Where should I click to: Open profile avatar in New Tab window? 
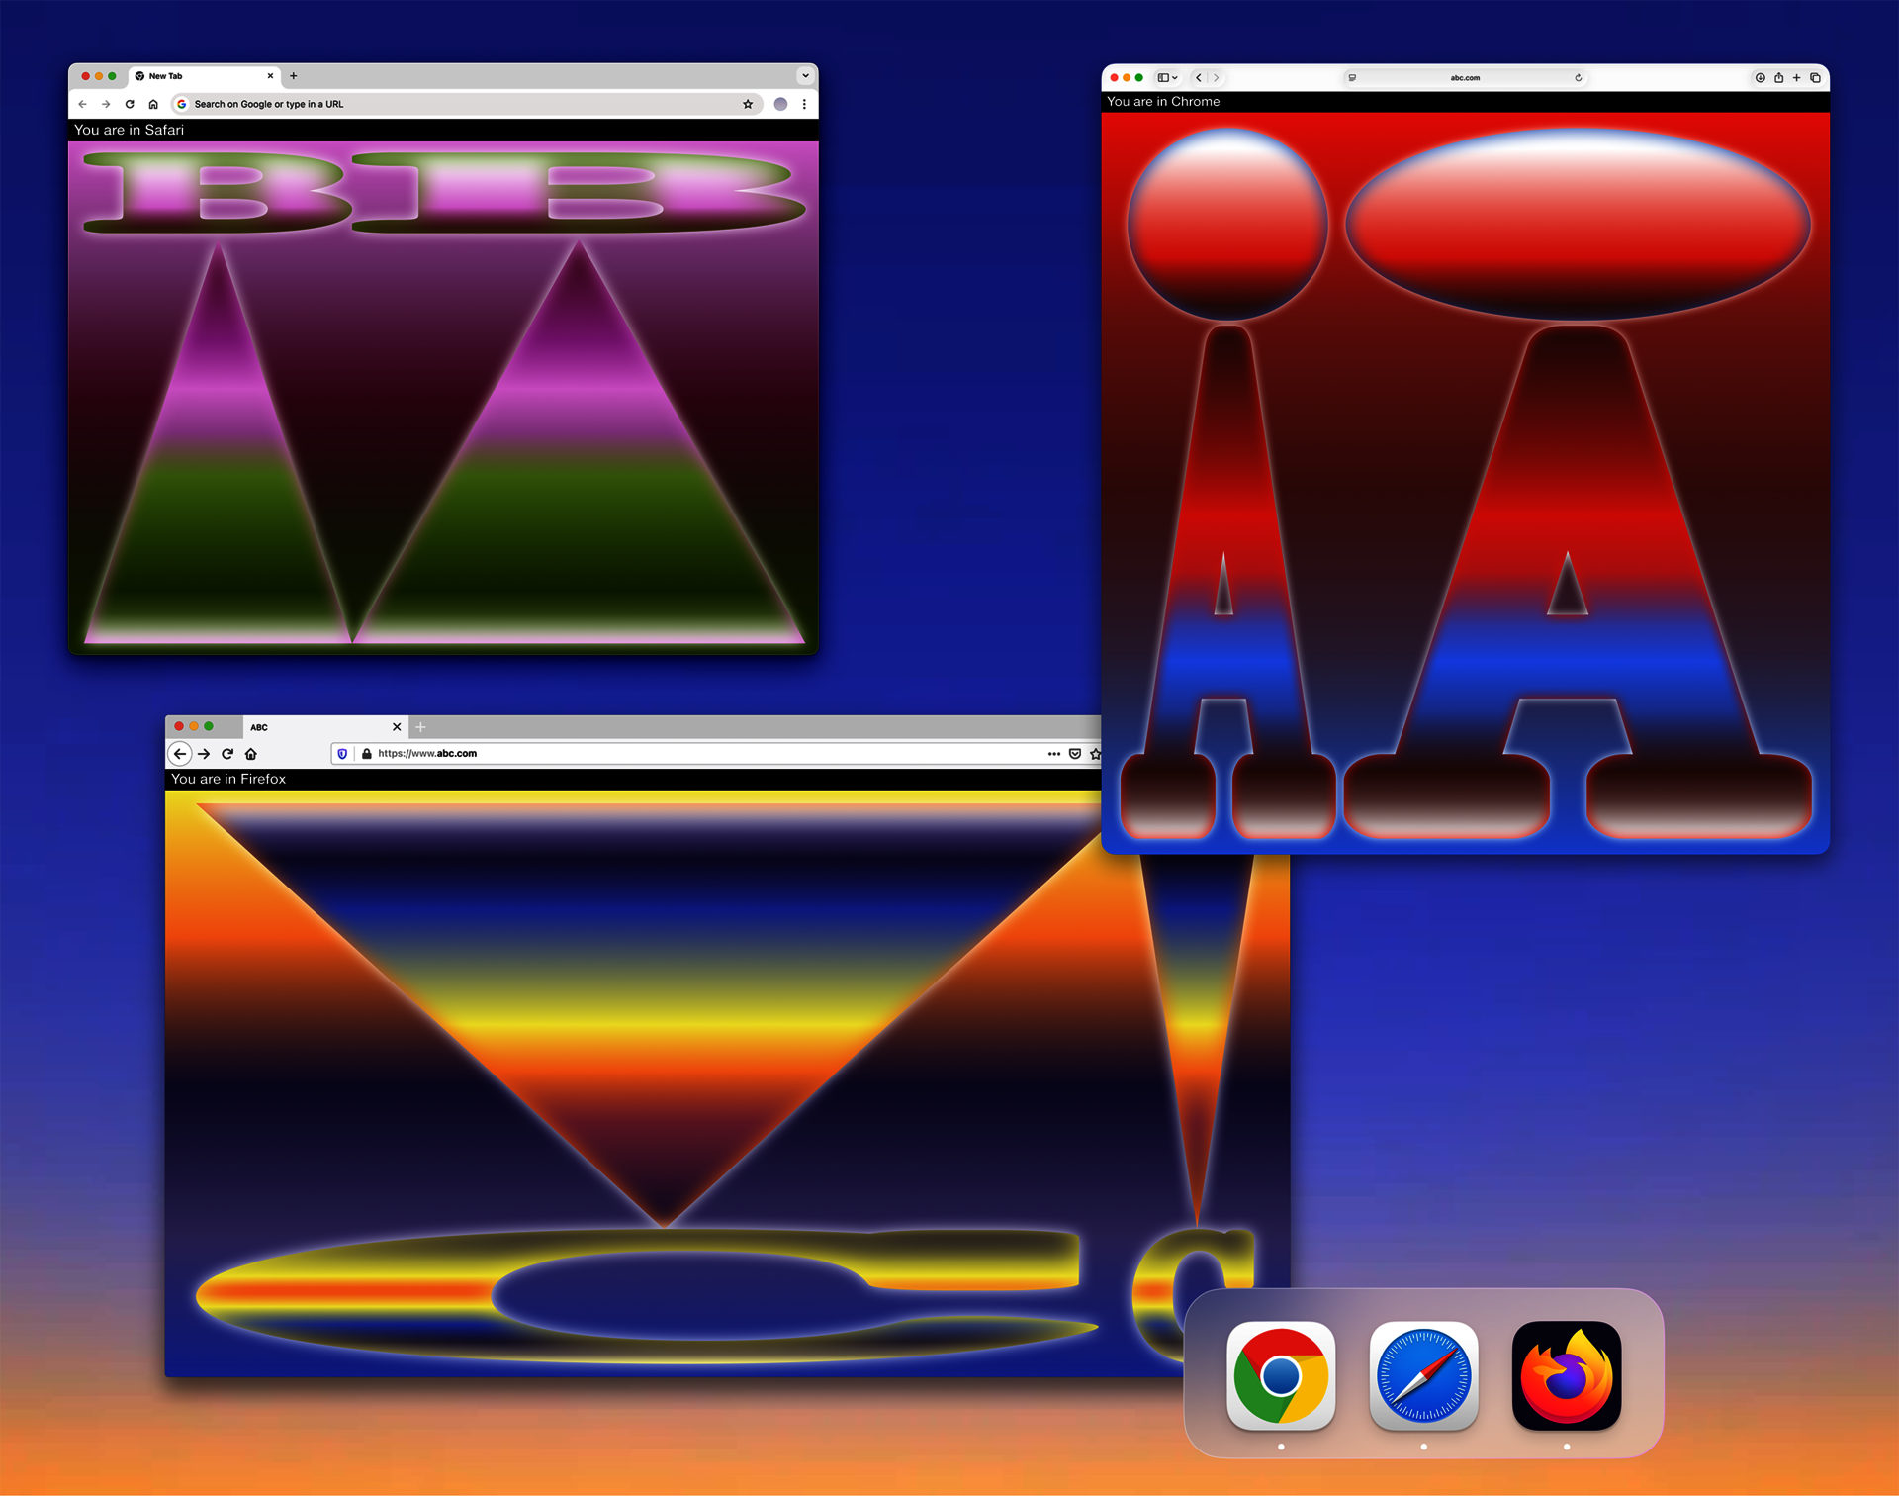pos(780,104)
